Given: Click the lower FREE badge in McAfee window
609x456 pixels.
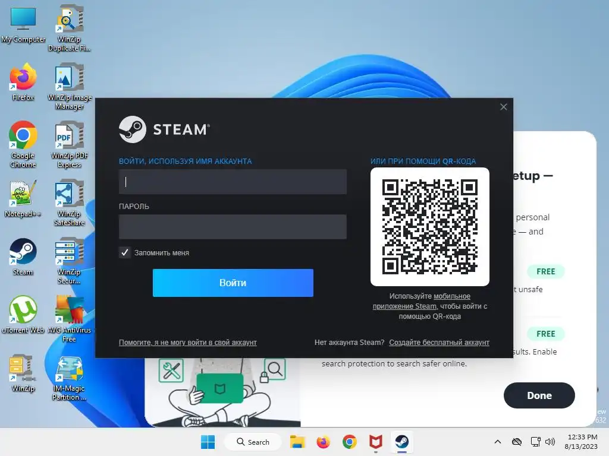Looking at the screenshot, I should click(546, 334).
